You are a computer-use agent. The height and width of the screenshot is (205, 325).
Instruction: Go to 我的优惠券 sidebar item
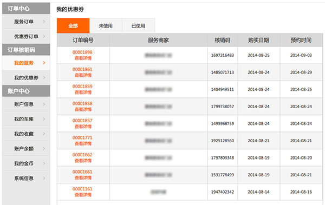pyautogui.click(x=26, y=78)
